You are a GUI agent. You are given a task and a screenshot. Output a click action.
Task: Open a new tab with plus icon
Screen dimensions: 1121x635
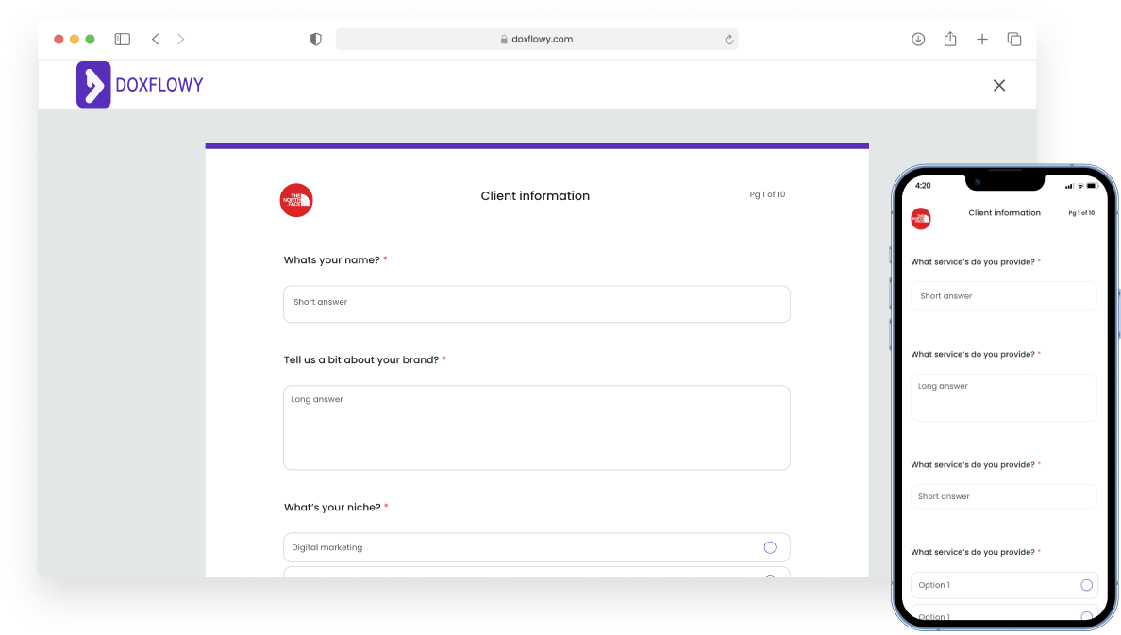pos(982,40)
